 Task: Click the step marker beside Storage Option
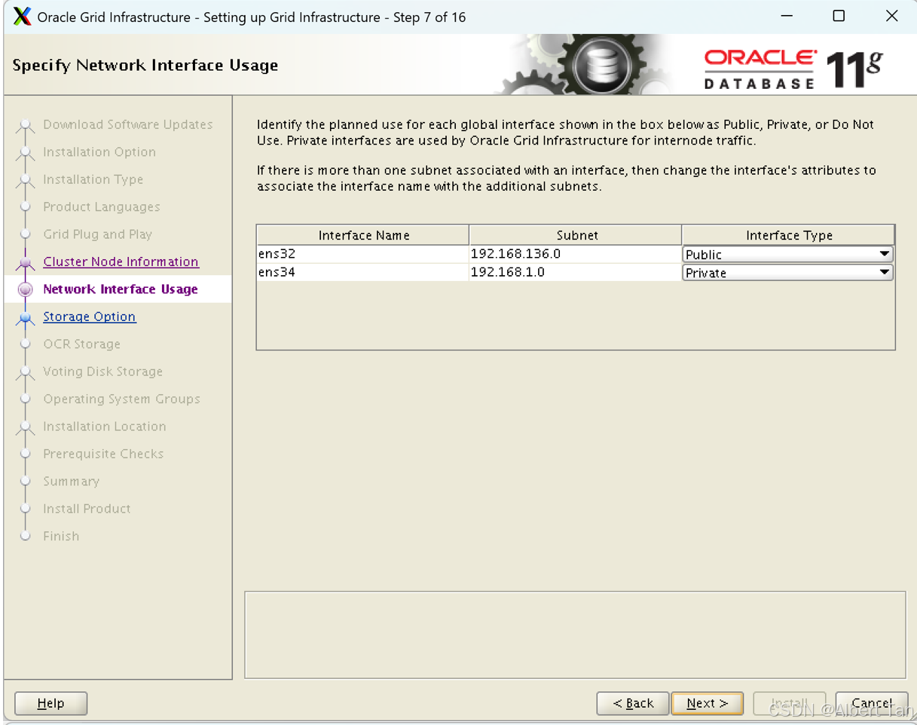pyautogui.click(x=26, y=317)
